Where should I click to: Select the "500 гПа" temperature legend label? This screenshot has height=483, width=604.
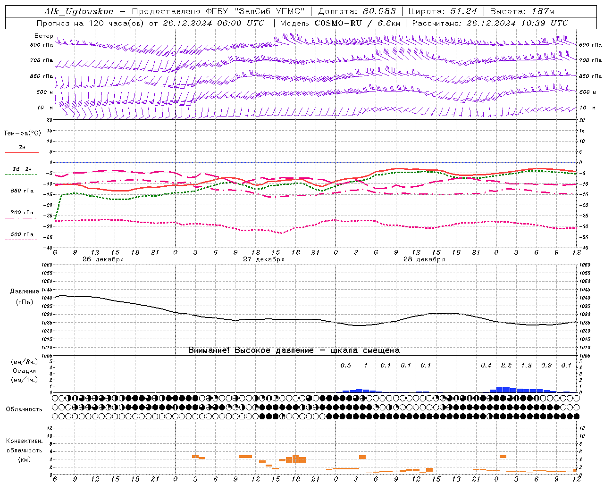coord(22,234)
